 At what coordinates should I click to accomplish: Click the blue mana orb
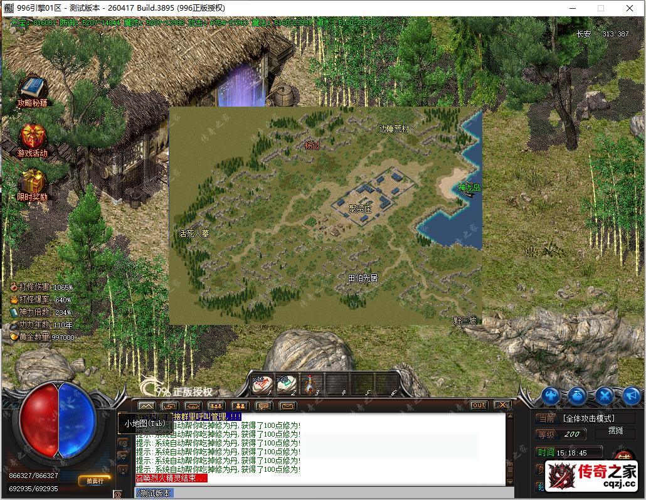pyautogui.click(x=77, y=420)
